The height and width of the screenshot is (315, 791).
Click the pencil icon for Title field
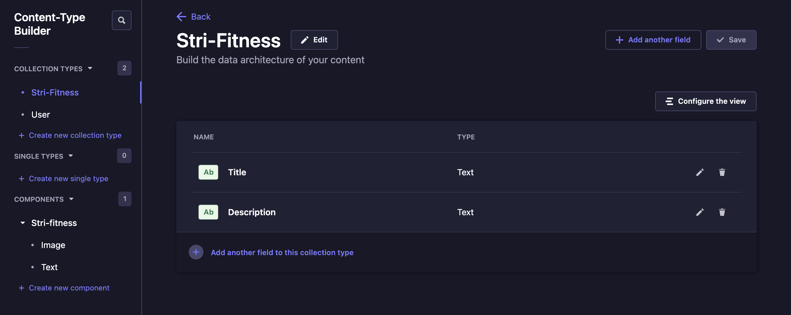700,172
